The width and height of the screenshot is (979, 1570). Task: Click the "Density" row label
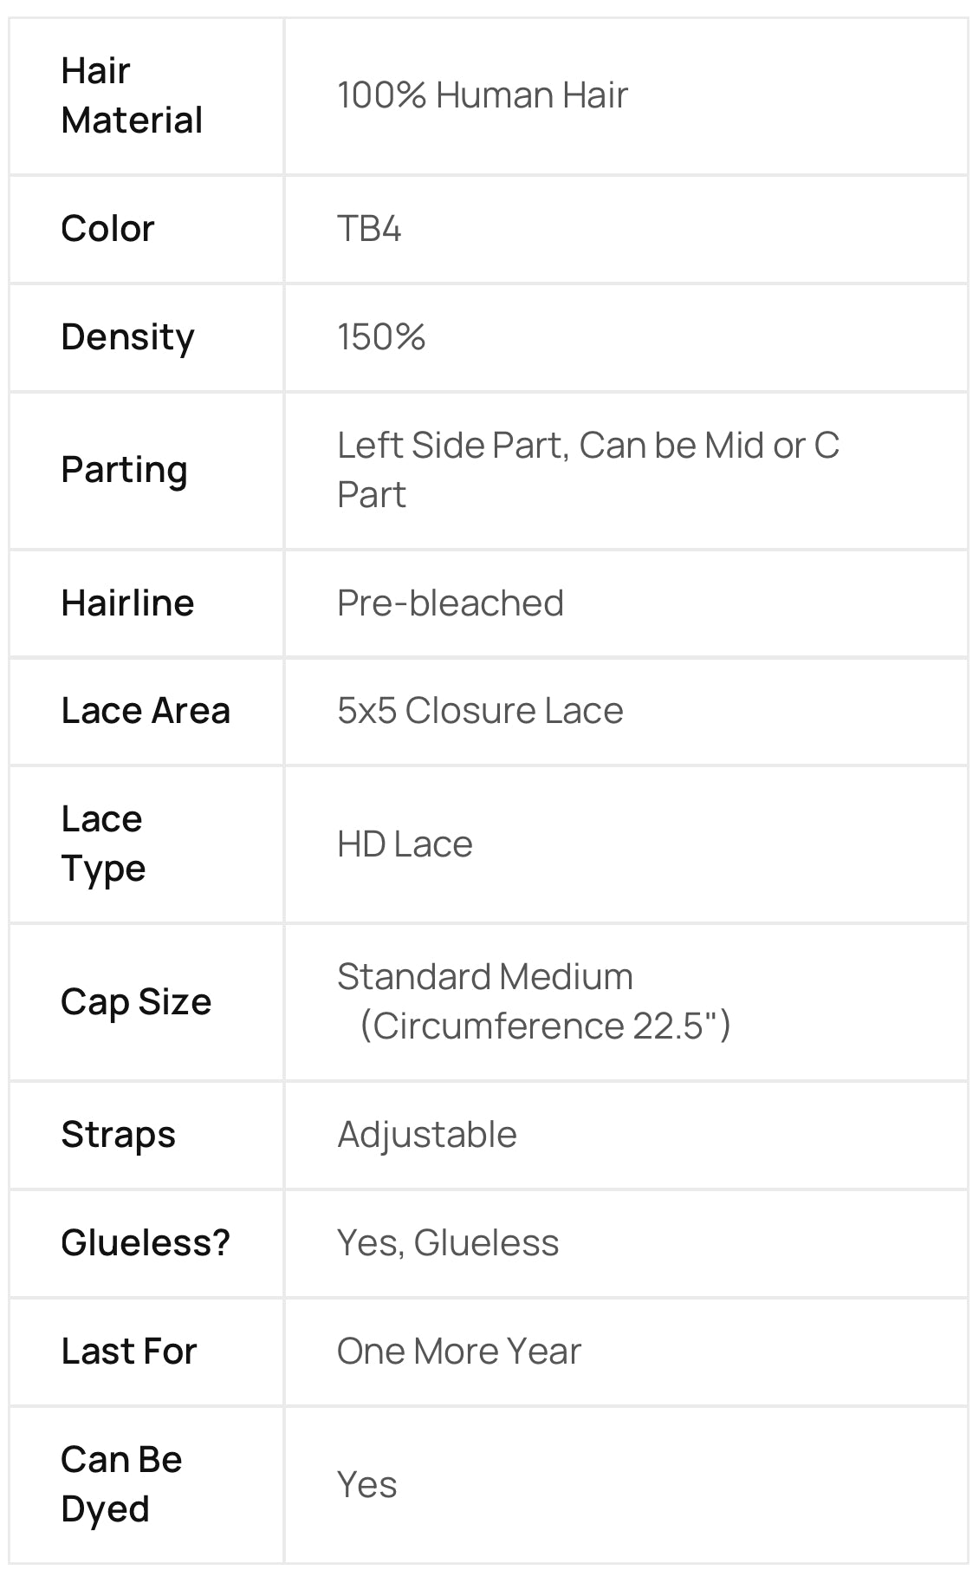tap(127, 337)
